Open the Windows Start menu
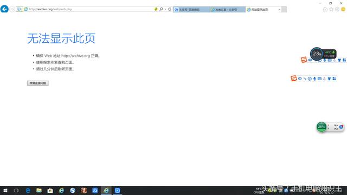 5,190
